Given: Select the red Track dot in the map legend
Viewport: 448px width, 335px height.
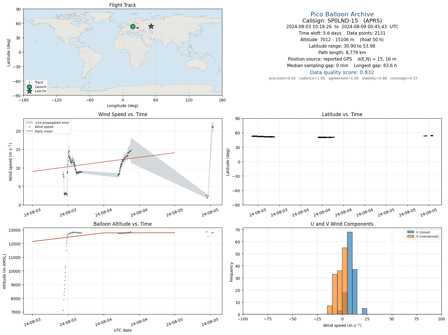Looking at the screenshot, I should (29, 83).
